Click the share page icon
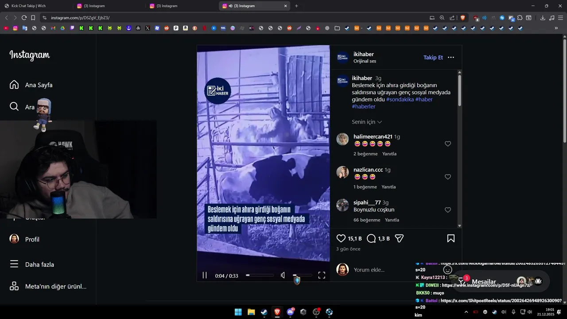The image size is (567, 319). coord(452,18)
